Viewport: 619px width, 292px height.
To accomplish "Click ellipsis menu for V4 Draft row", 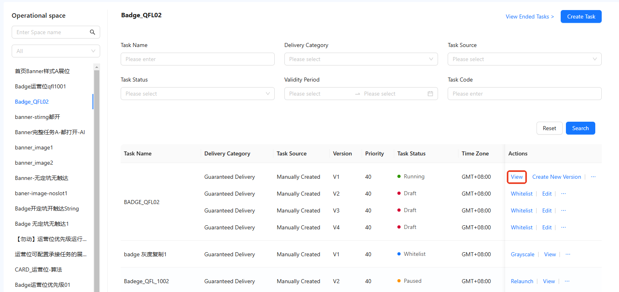I will 563,227.
